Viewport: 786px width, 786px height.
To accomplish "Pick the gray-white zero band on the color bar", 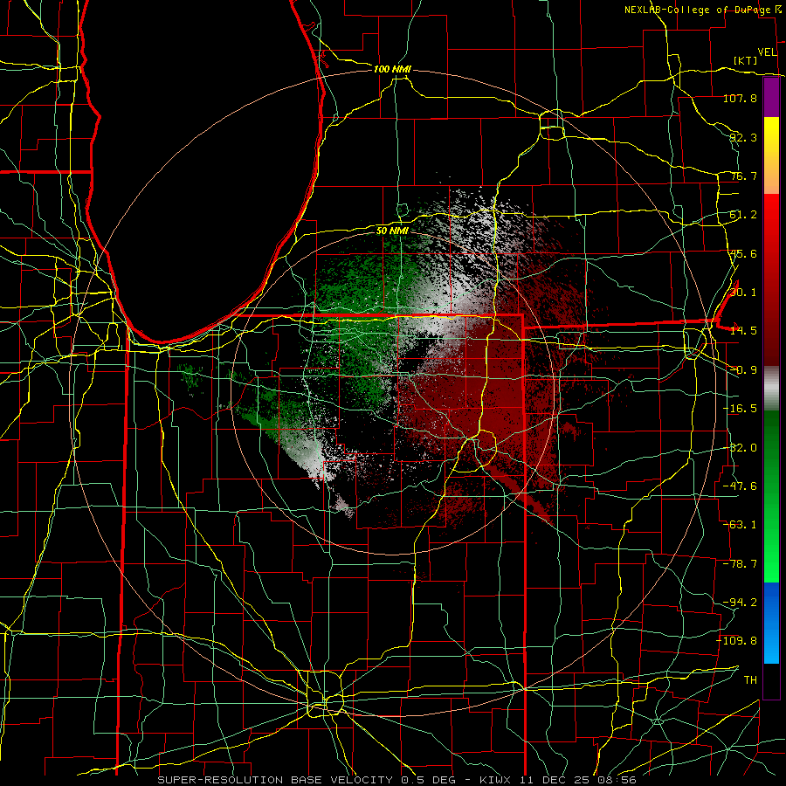I will [x=771, y=389].
